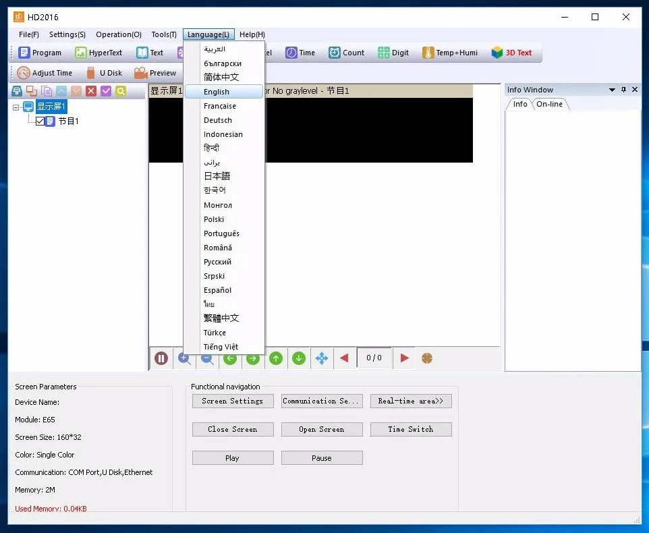Choose English from language list
Viewport: 649px width, 533px height.
tap(223, 92)
